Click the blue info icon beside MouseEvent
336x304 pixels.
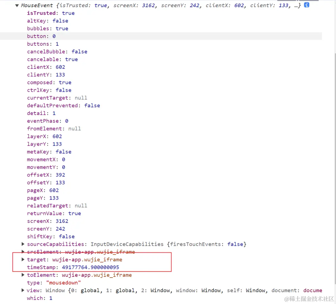307,5
